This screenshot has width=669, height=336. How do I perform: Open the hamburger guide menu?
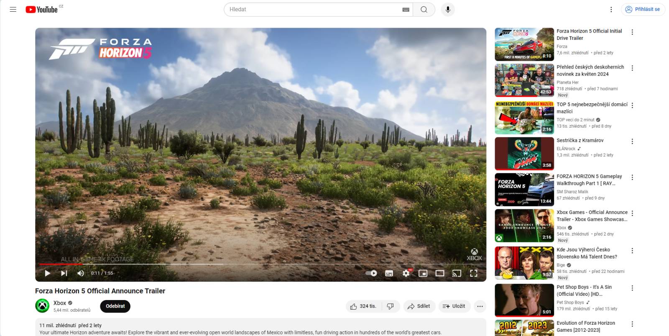13,9
